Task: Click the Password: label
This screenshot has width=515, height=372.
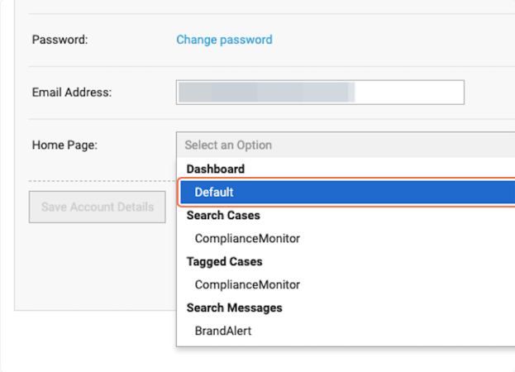Action: coord(60,40)
